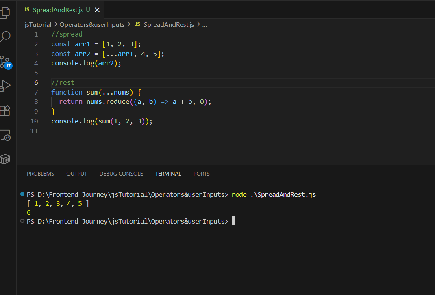Switch to the PORTS panel tab
This screenshot has width=435, height=295.
pyautogui.click(x=201, y=174)
